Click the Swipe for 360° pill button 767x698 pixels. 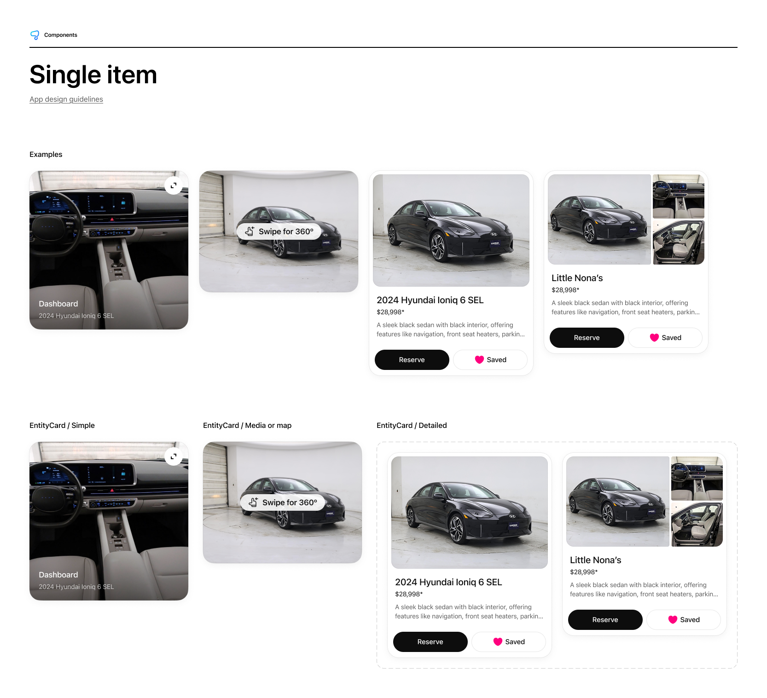coord(278,231)
